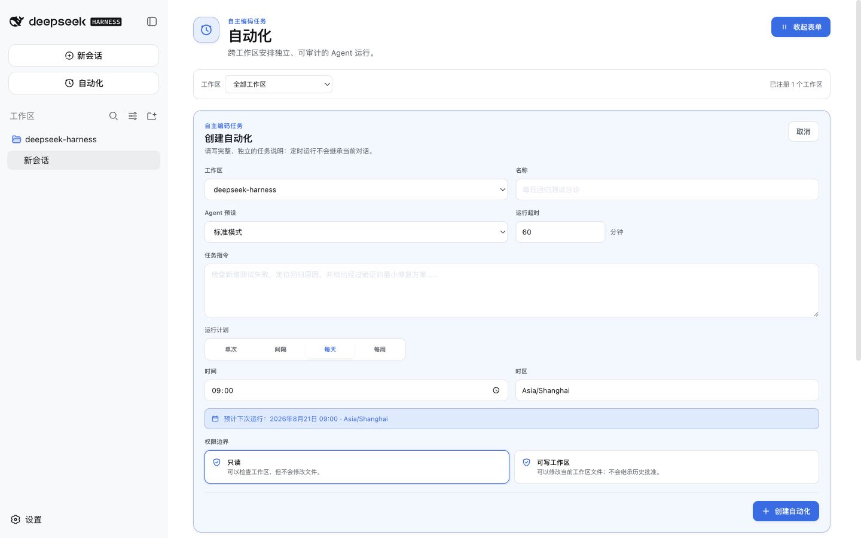Select 每周 schedule tab

click(380, 350)
